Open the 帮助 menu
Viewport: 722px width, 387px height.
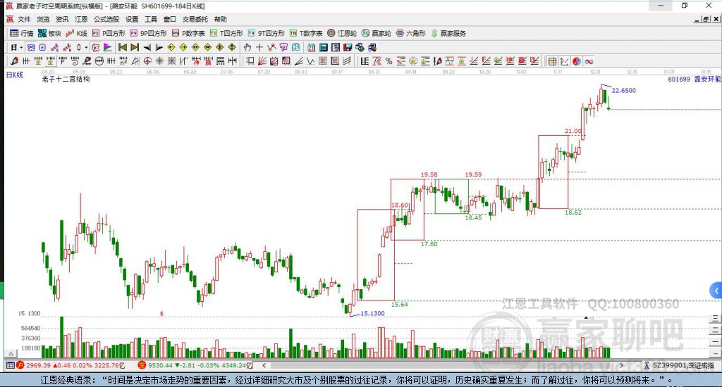tap(220, 19)
